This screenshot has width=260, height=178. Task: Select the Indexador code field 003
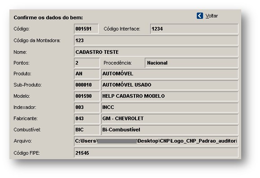pos(87,107)
